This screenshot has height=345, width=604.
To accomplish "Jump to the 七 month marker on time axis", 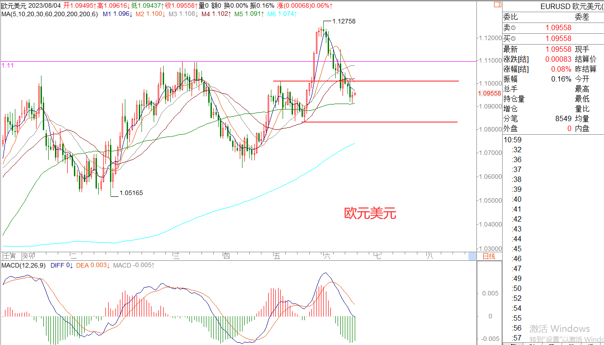I will [378, 256].
